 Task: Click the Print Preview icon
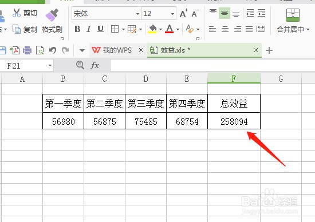40,50
